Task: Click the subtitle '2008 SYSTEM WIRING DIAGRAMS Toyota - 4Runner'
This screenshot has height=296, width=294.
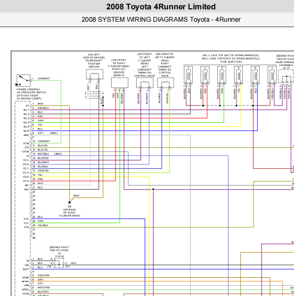Action: coord(161,19)
